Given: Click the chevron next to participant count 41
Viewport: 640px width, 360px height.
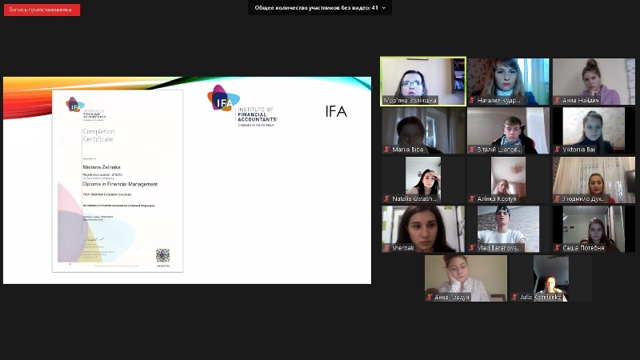Looking at the screenshot, I should click(x=384, y=8).
